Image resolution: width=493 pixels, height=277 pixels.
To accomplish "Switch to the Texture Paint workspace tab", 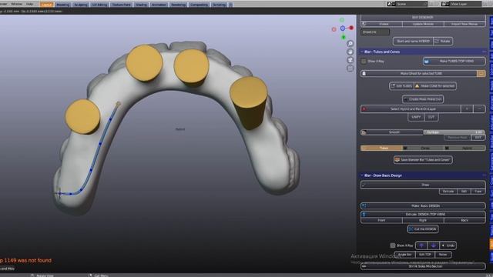I will (x=121, y=5).
